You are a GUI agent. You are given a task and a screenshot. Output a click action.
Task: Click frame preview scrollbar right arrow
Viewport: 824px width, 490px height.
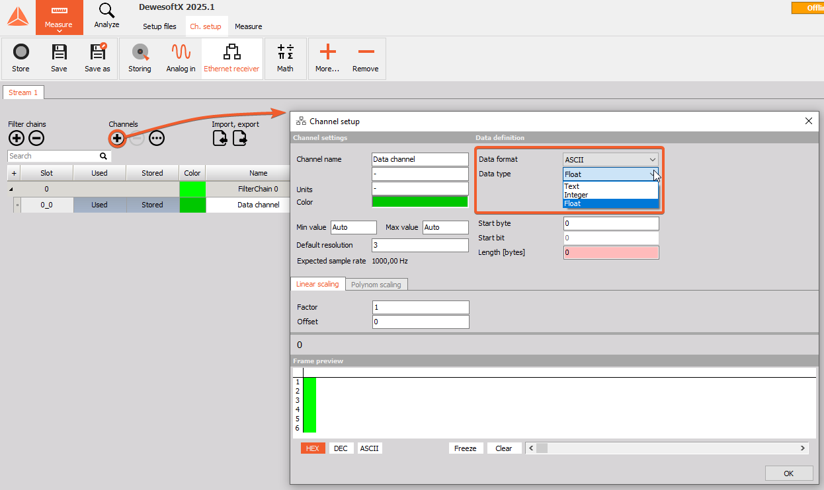[x=803, y=448]
